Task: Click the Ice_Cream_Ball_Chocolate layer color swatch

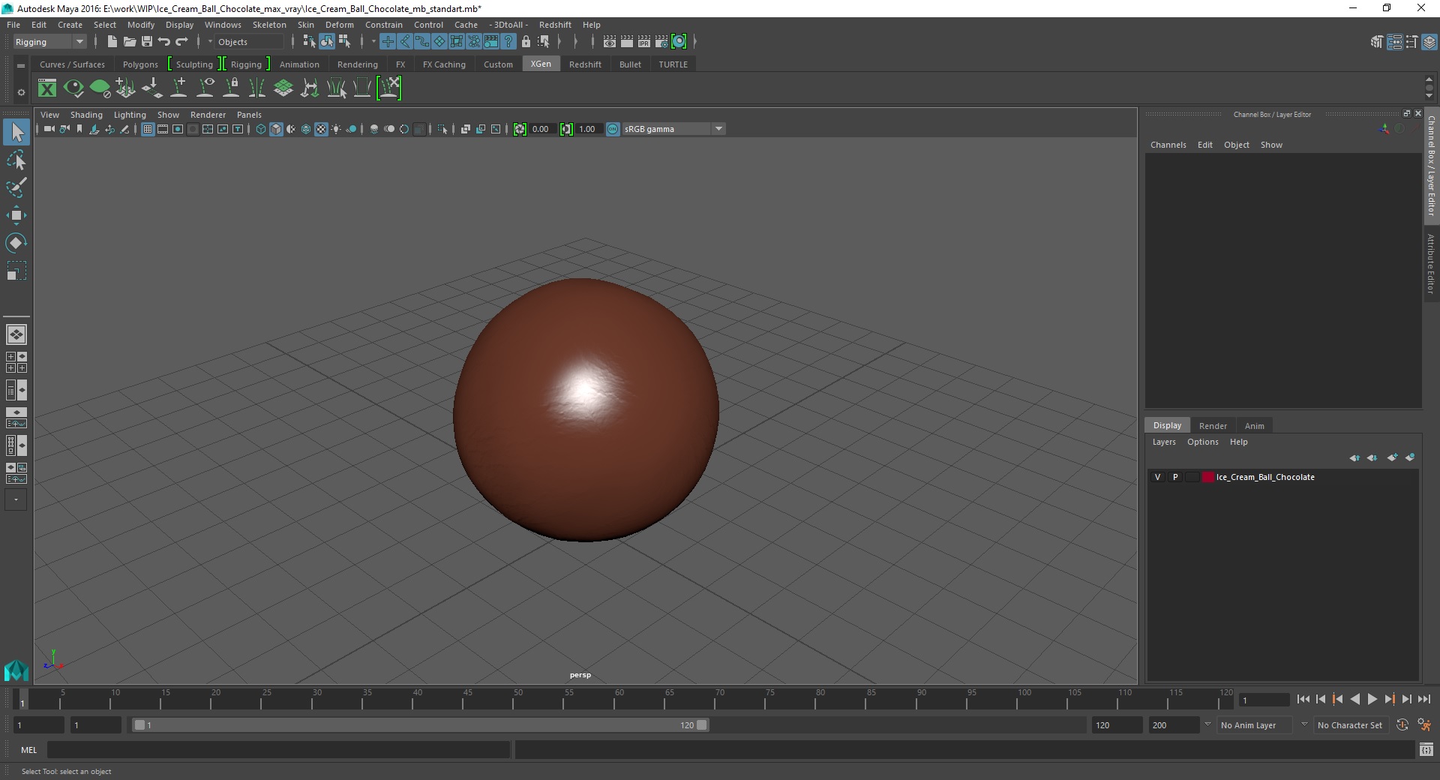Action: tap(1207, 477)
